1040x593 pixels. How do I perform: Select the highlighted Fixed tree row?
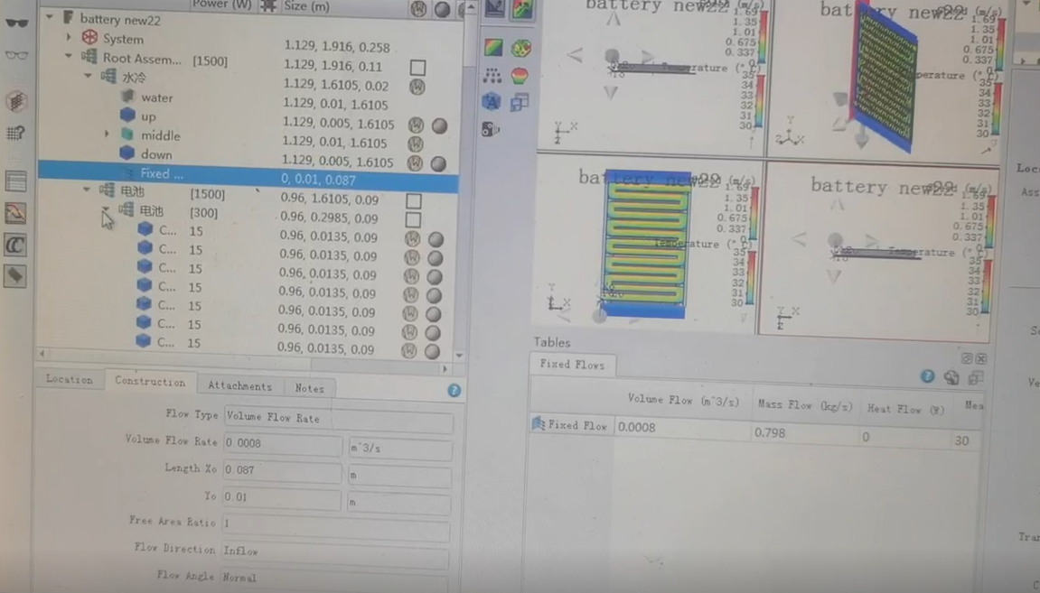pyautogui.click(x=248, y=176)
